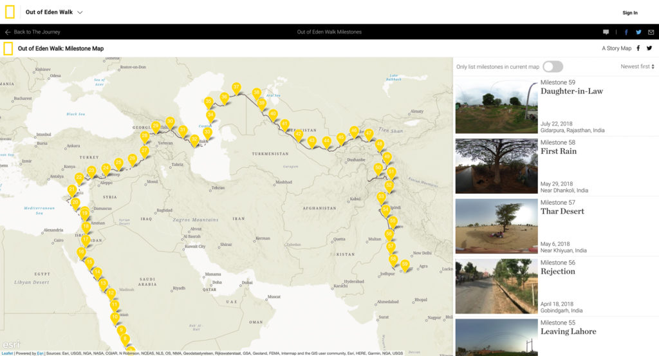The width and height of the screenshot is (659, 356).
Task: Share on Facebook from the black bar
Action: tap(626, 32)
